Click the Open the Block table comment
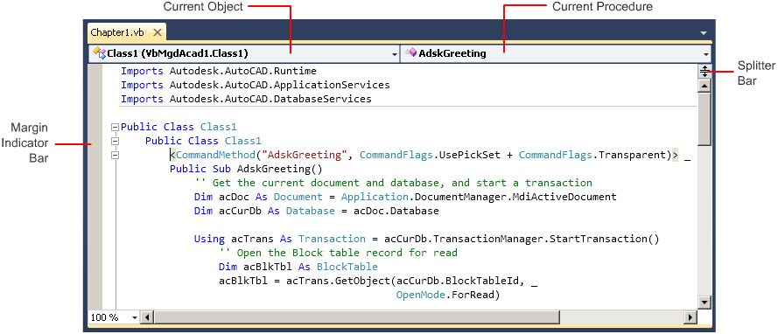778x334 pixels. [338, 253]
